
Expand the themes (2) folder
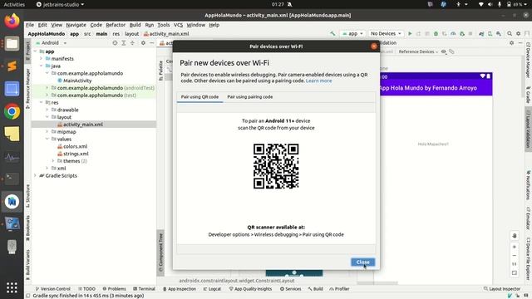pyautogui.click(x=53, y=161)
